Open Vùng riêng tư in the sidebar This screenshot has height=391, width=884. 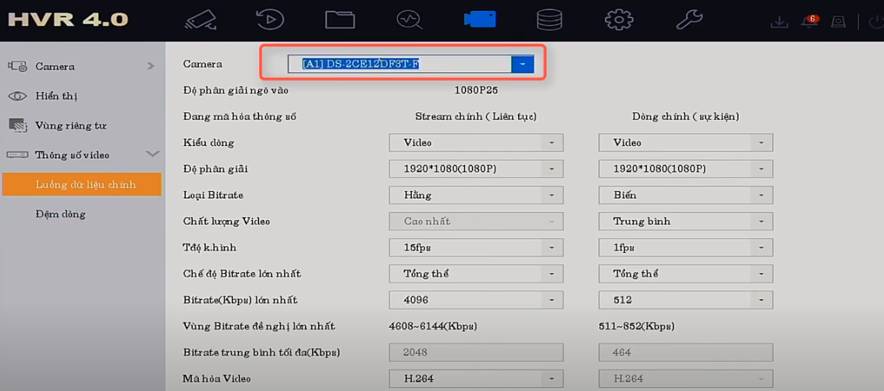click(70, 126)
